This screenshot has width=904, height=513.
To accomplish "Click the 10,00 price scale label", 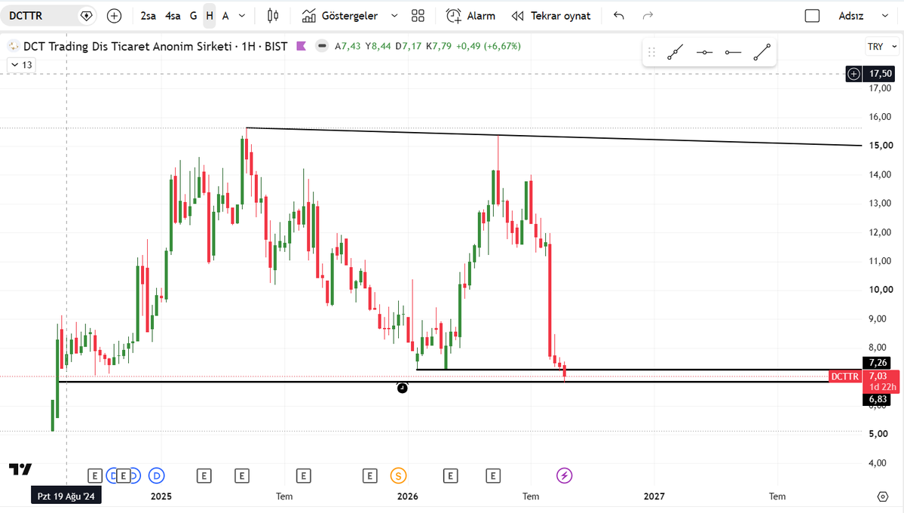I will (x=881, y=290).
